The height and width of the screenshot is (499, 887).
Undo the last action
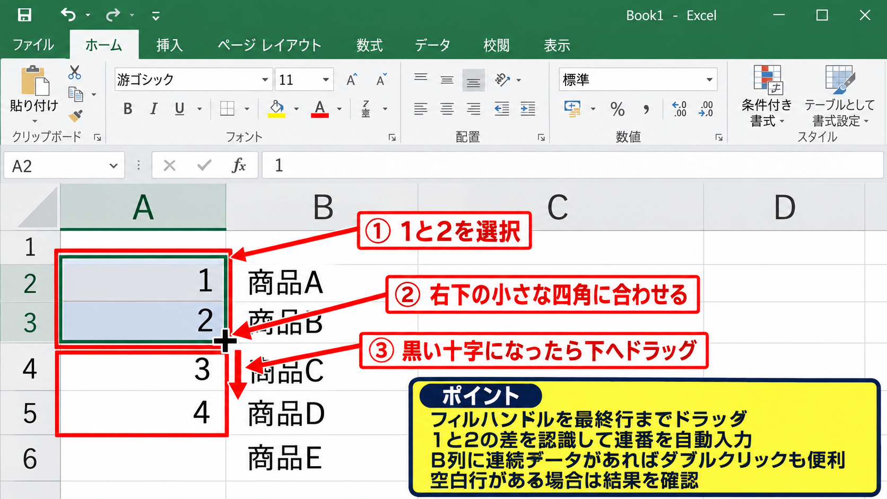coord(68,15)
